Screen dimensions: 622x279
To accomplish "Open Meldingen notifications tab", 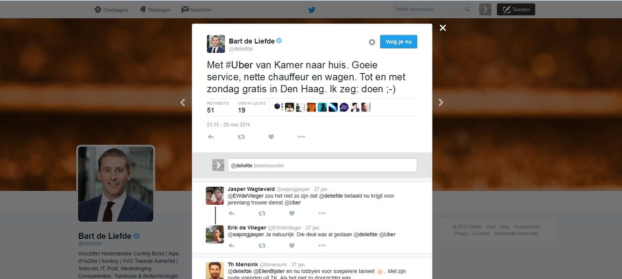I will (155, 10).
